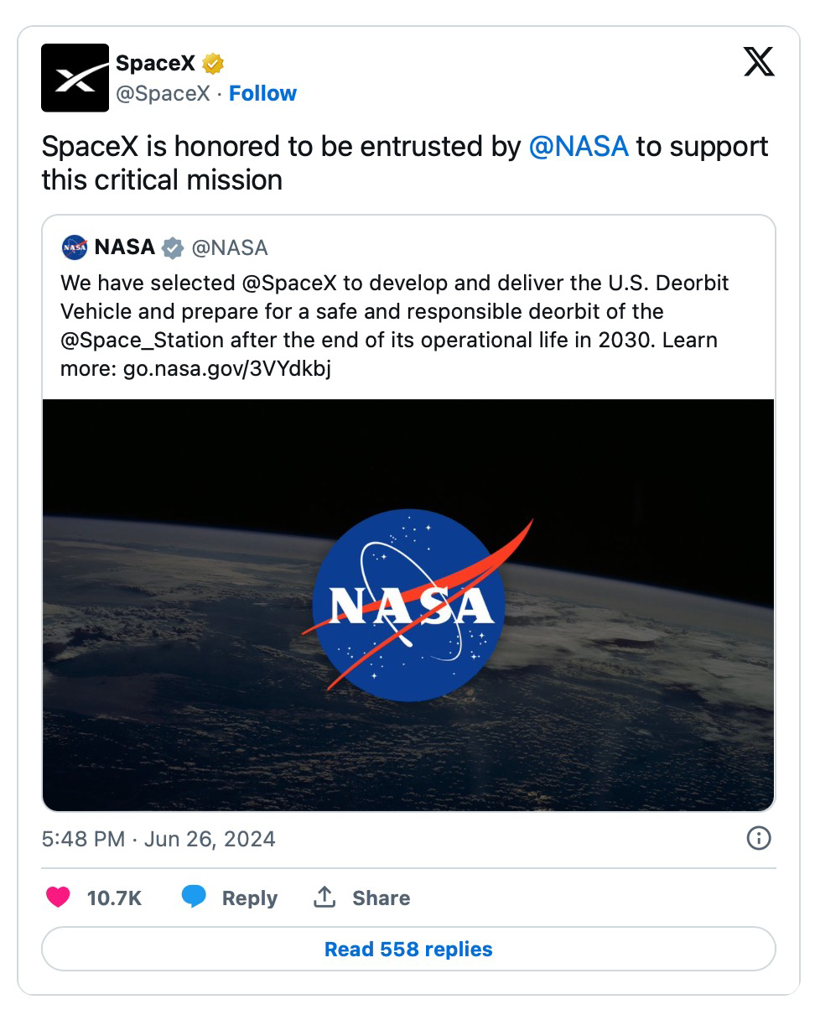Read 558 replies button
The width and height of the screenshot is (815, 1015).
point(408,949)
